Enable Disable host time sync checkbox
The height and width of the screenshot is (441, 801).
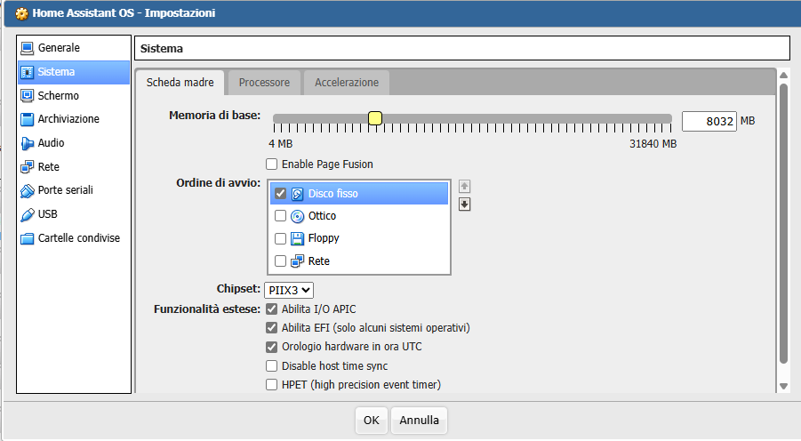point(272,366)
